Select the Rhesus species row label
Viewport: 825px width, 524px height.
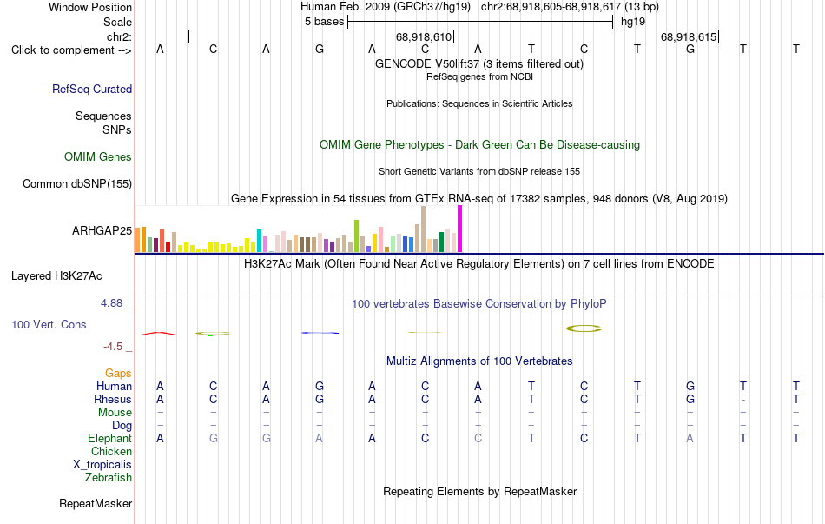[113, 399]
